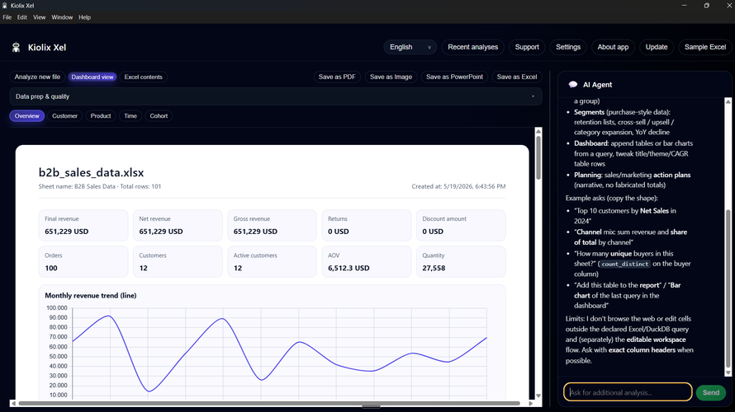Click the dashboard vertical scrollbar thumb
This screenshot has width=735, height=412.
[x=538, y=157]
